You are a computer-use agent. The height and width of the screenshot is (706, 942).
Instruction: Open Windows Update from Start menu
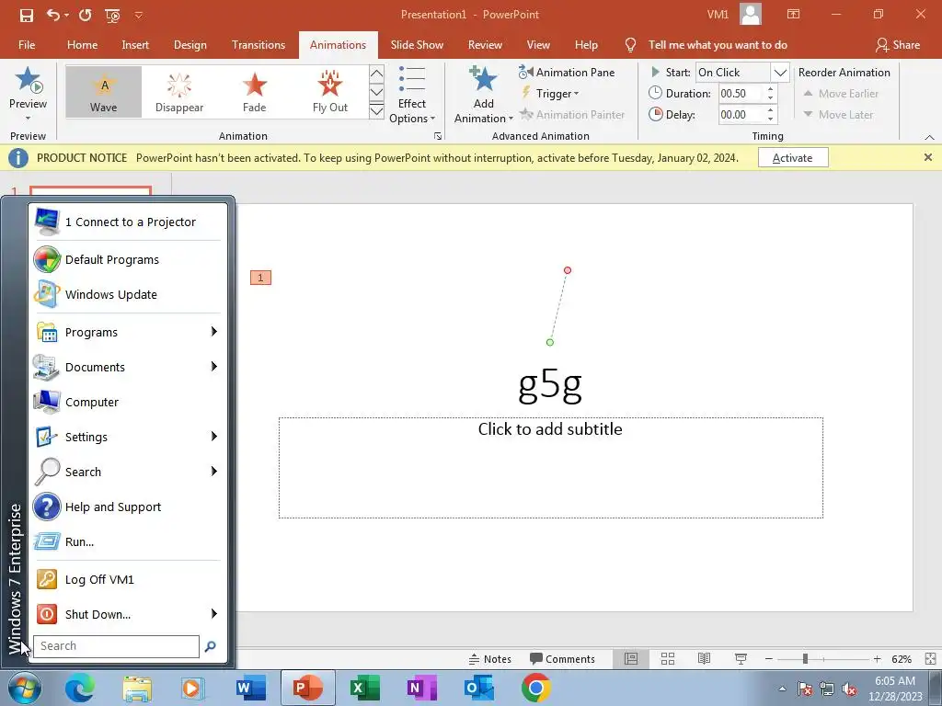[x=127, y=295]
